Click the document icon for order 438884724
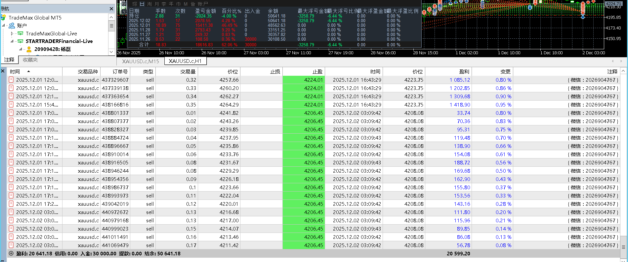The width and height of the screenshot is (628, 262). pos(11,138)
